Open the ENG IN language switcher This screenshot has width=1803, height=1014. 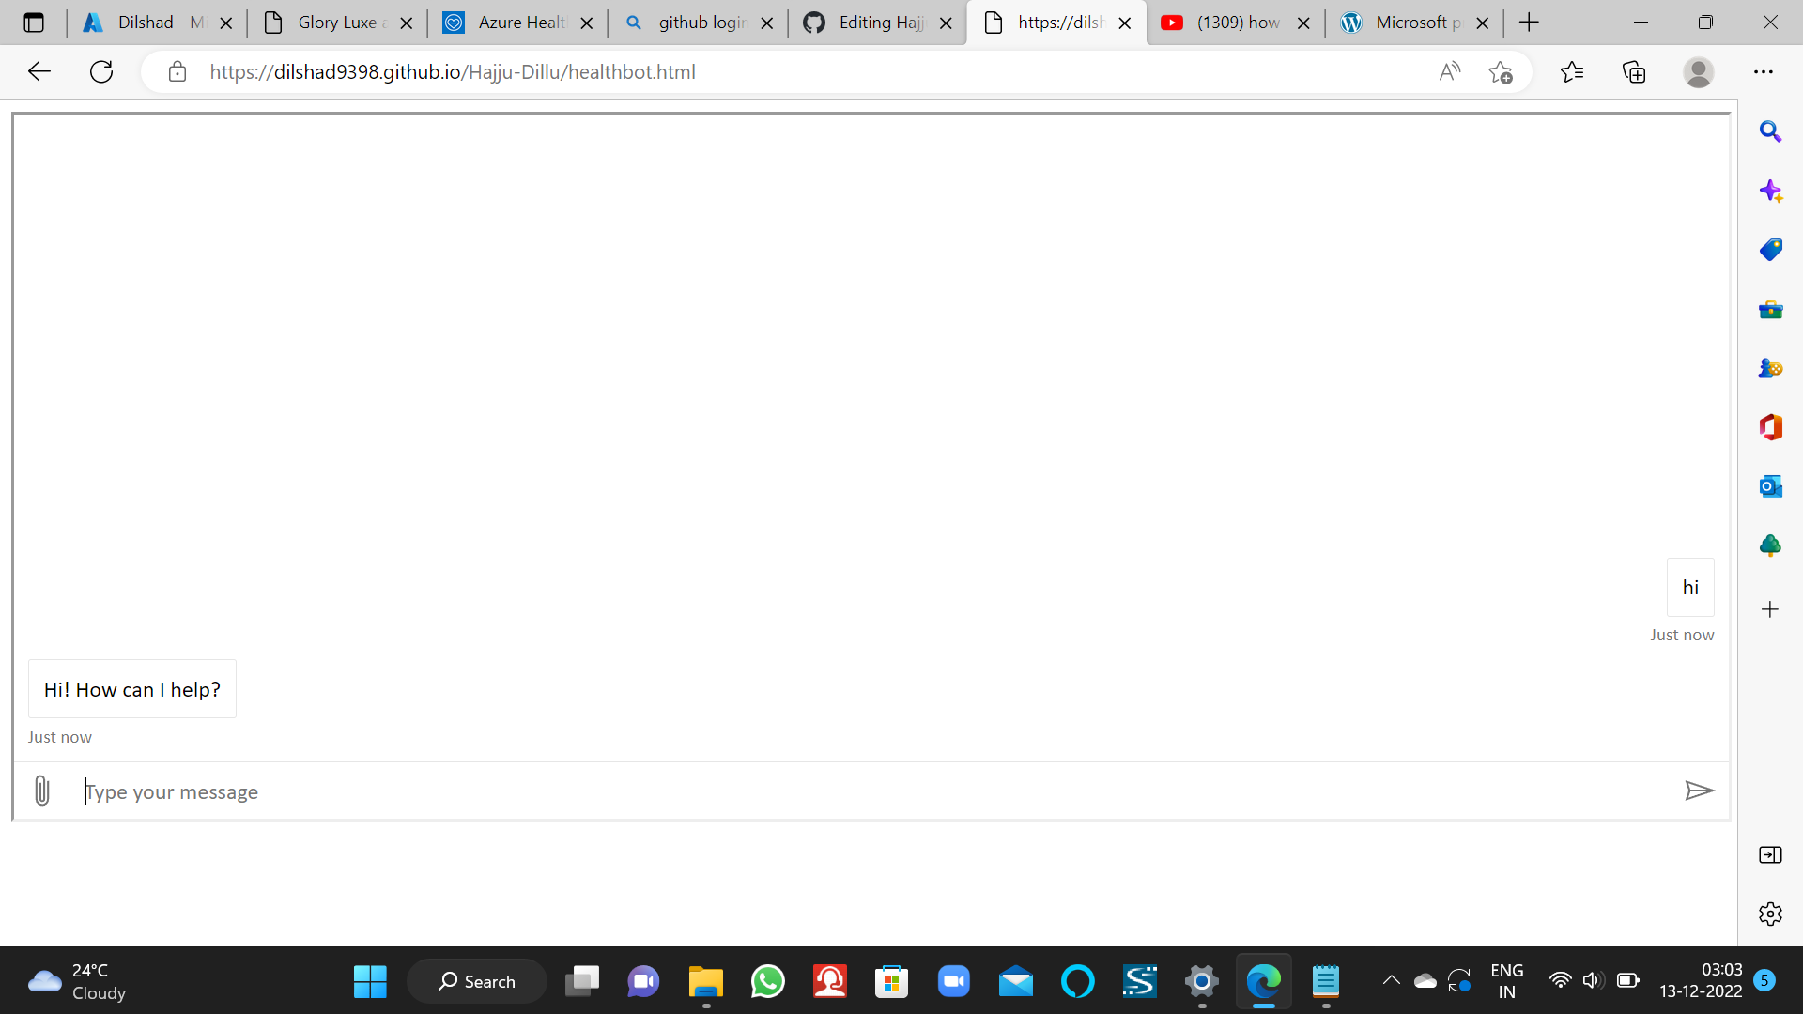[1506, 981]
